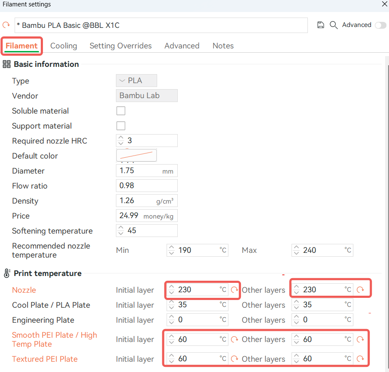Viewport: 389px width, 372px height.
Task: Reset Textured PEI Plate Initial layer temperature
Action: [x=234, y=359]
